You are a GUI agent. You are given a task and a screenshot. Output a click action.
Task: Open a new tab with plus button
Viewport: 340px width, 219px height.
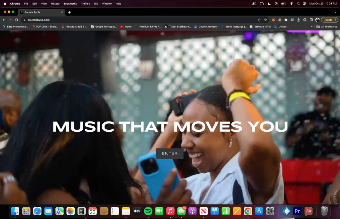(x=69, y=12)
